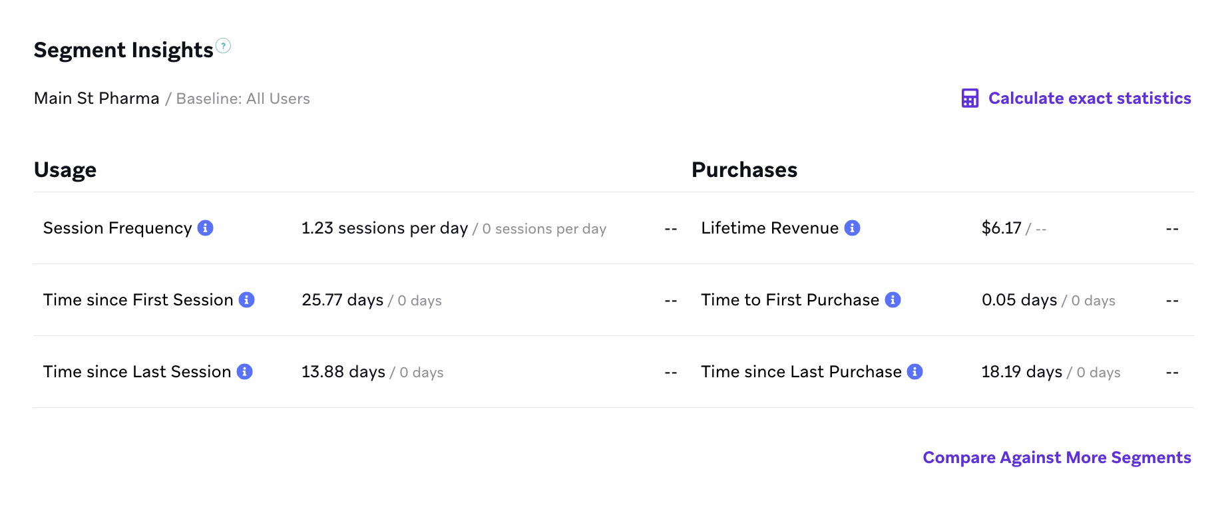Click the Usage section heading
The height and width of the screenshot is (507, 1226).
(65, 170)
